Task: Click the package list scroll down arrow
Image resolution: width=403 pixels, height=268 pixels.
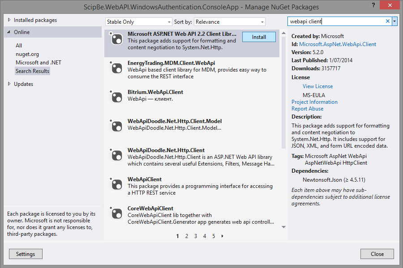Action: click(x=283, y=227)
